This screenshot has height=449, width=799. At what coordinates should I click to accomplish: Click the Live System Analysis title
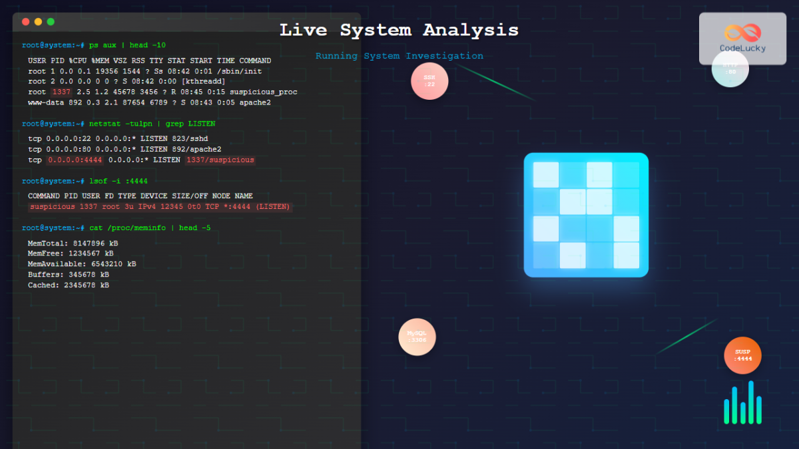(x=400, y=29)
